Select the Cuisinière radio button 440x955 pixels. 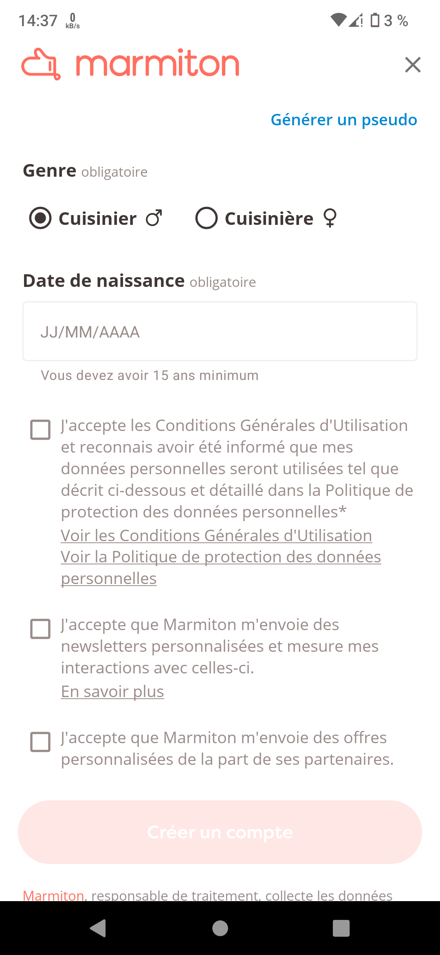[207, 218]
